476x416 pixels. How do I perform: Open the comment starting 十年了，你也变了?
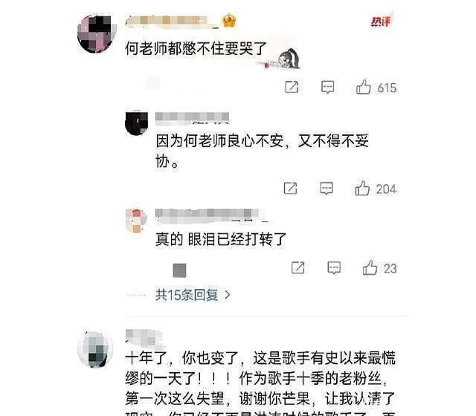(260, 383)
